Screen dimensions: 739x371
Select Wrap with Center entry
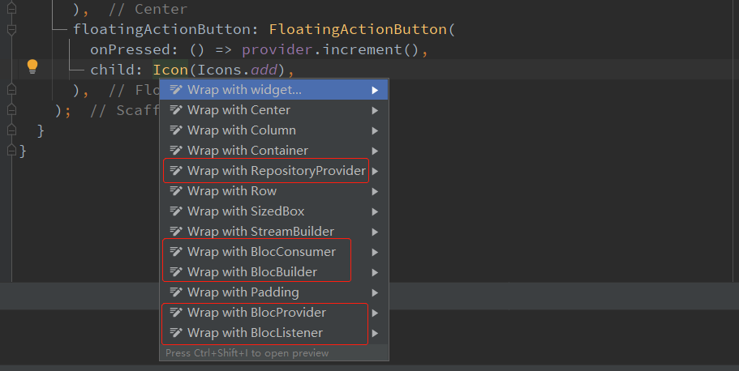[238, 110]
